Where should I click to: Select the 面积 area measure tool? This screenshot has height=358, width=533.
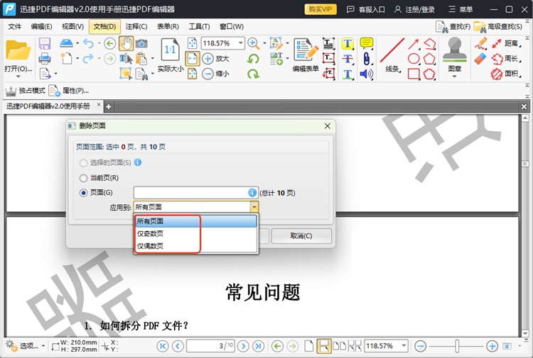coord(506,74)
